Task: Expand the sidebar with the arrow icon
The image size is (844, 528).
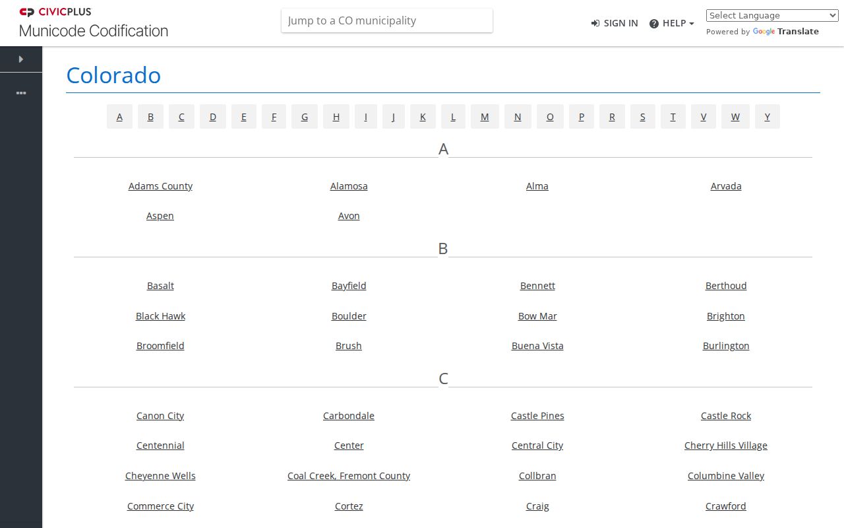Action: (21, 59)
